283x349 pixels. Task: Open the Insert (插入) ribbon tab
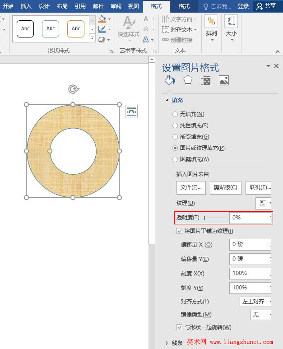tap(26, 6)
